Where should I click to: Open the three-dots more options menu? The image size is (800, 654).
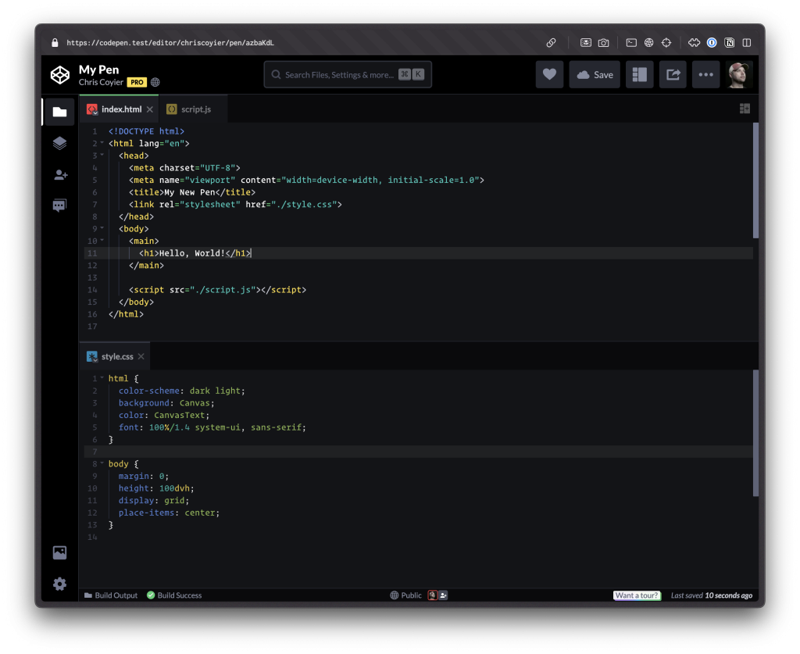[705, 75]
